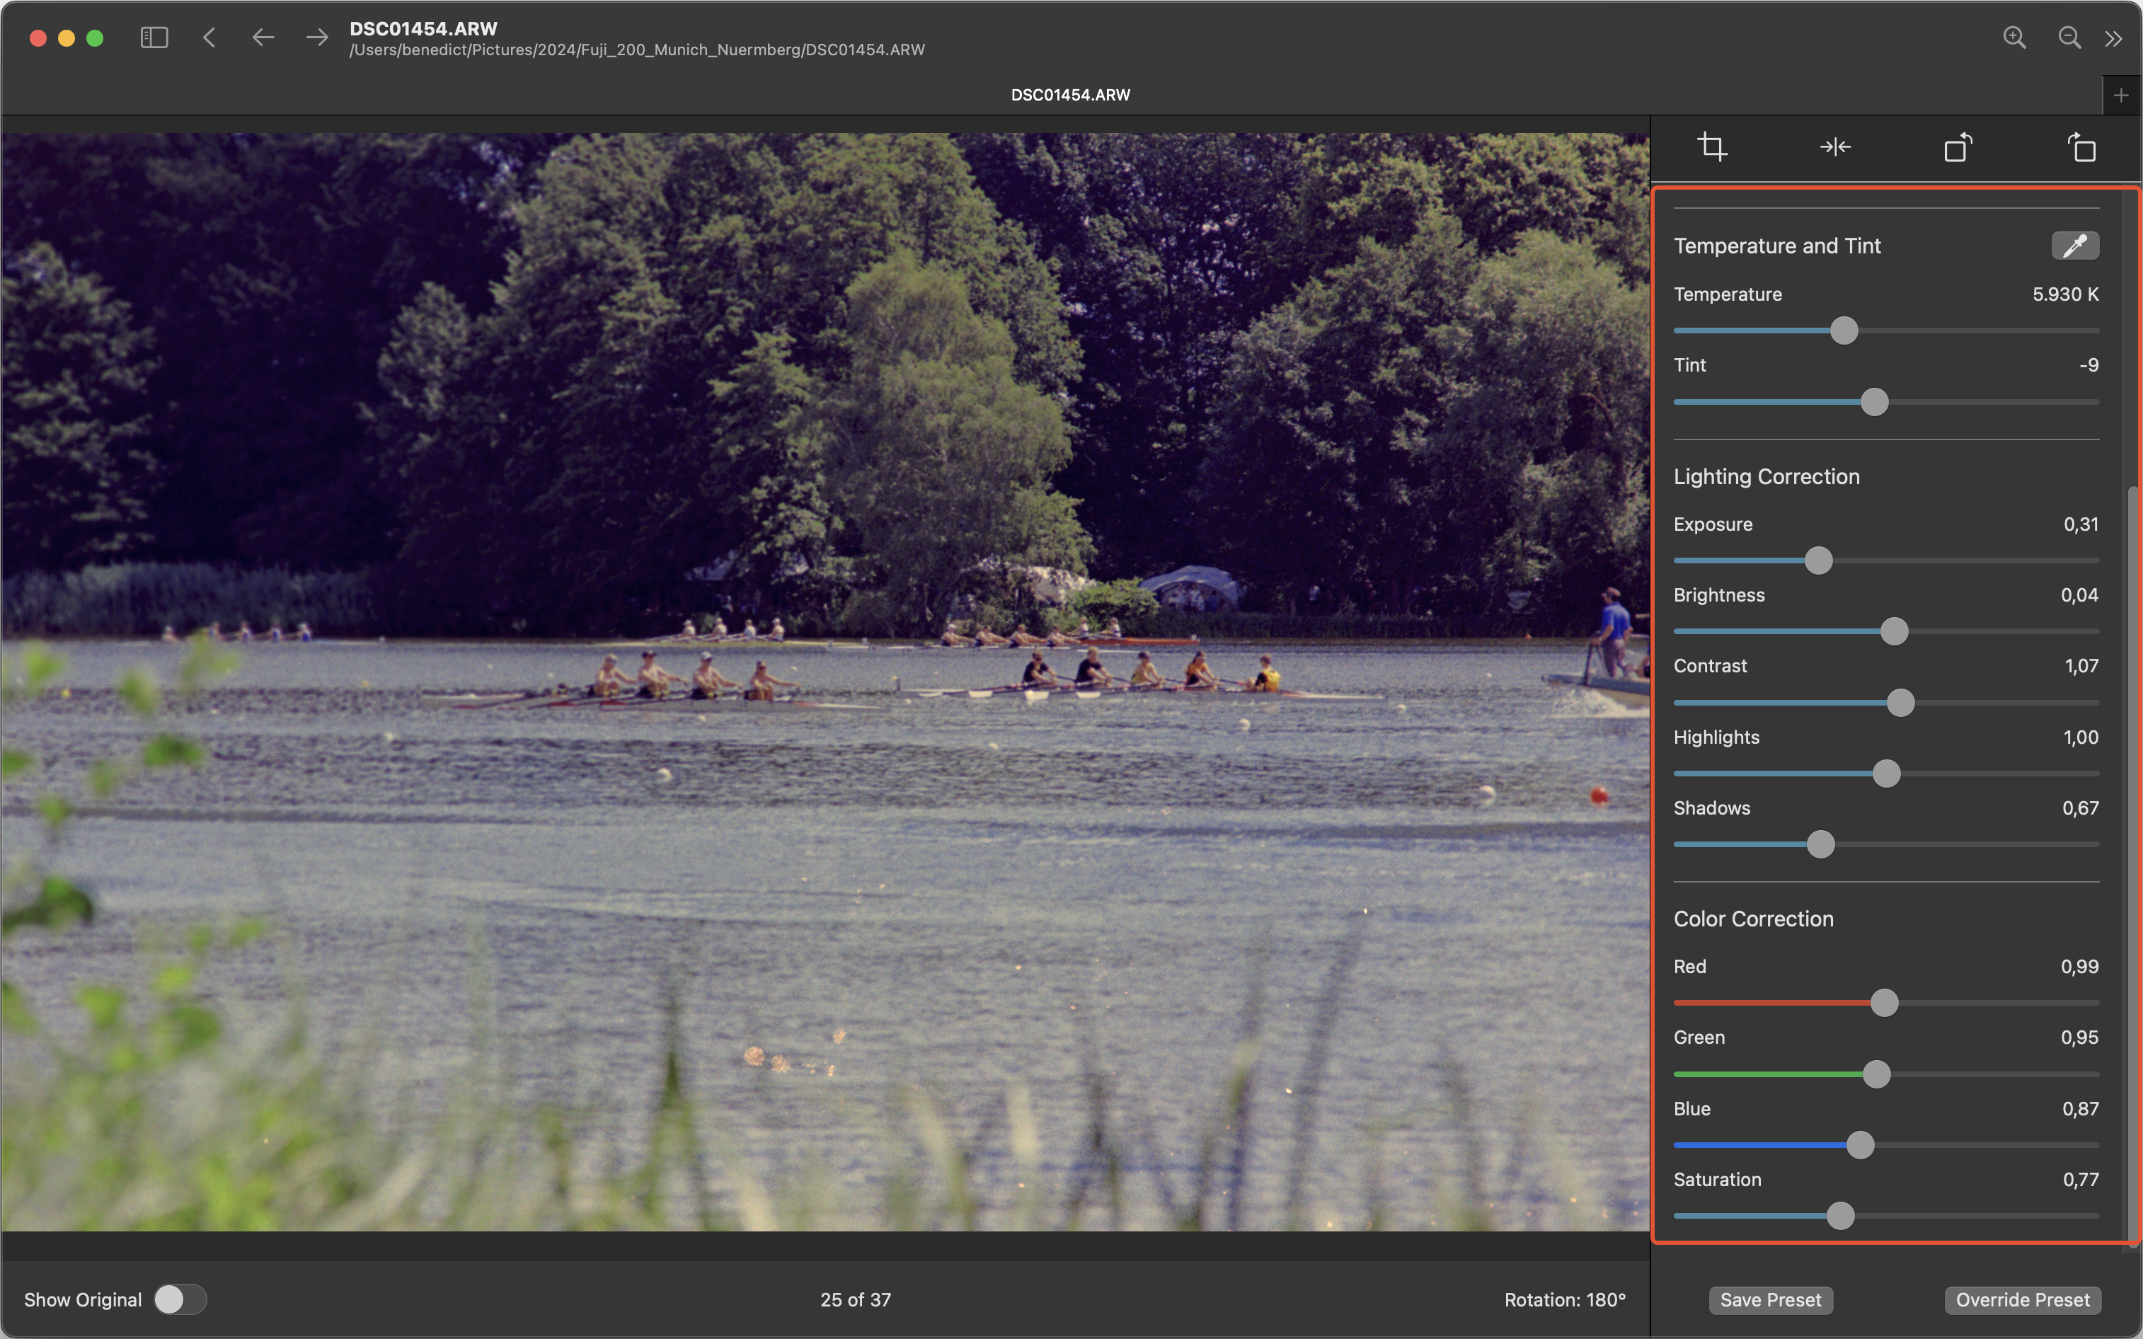Pick white balance with the eyedropper
Image resolution: width=2143 pixels, height=1339 pixels.
pyautogui.click(x=2075, y=246)
